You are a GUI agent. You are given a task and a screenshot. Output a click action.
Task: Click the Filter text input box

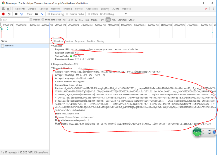click(14, 20)
